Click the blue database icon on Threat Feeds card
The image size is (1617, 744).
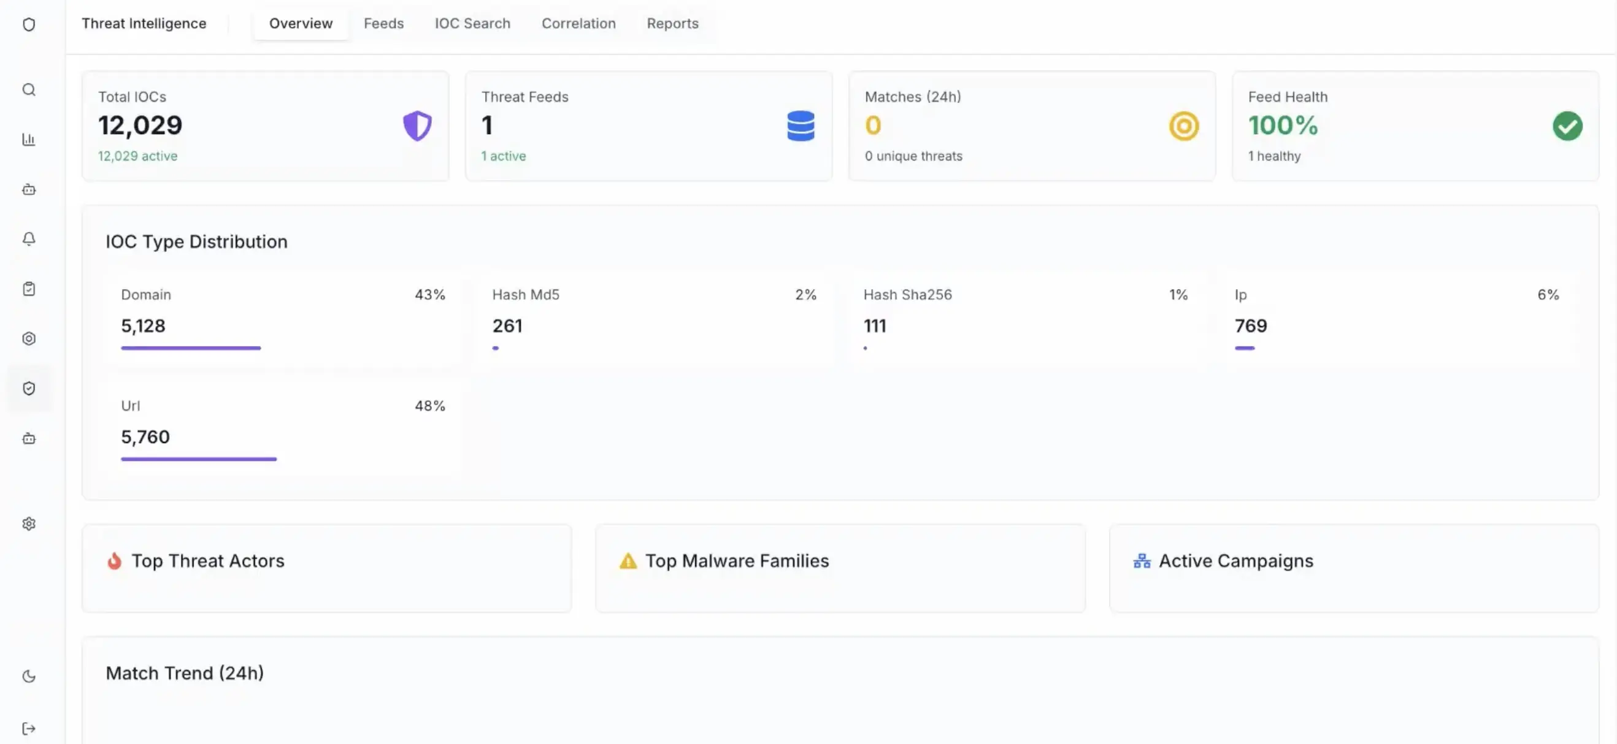click(801, 126)
